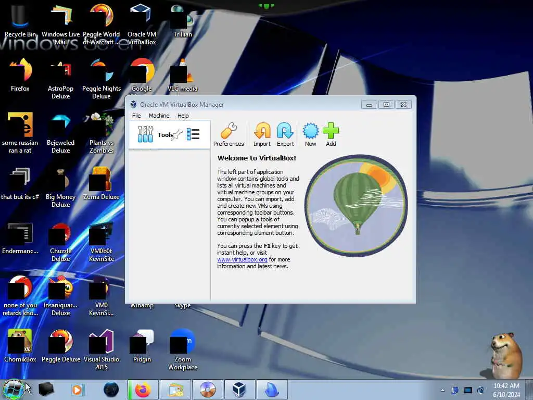Open Preferences in VirtualBox toolbar

coord(229,134)
